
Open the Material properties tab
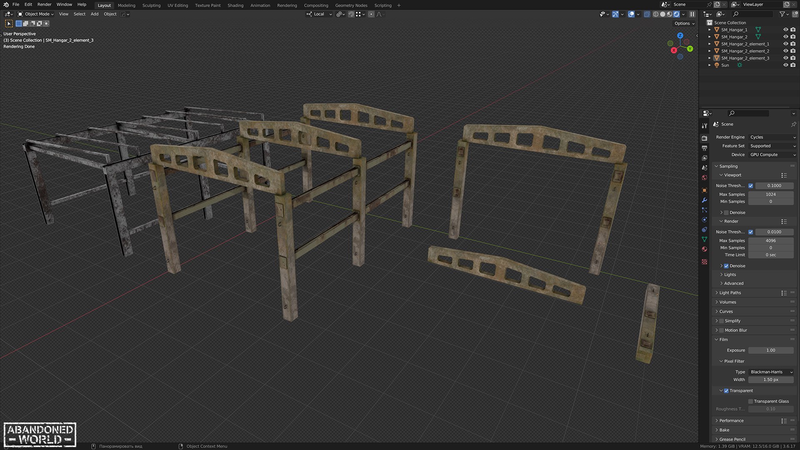coord(704,249)
